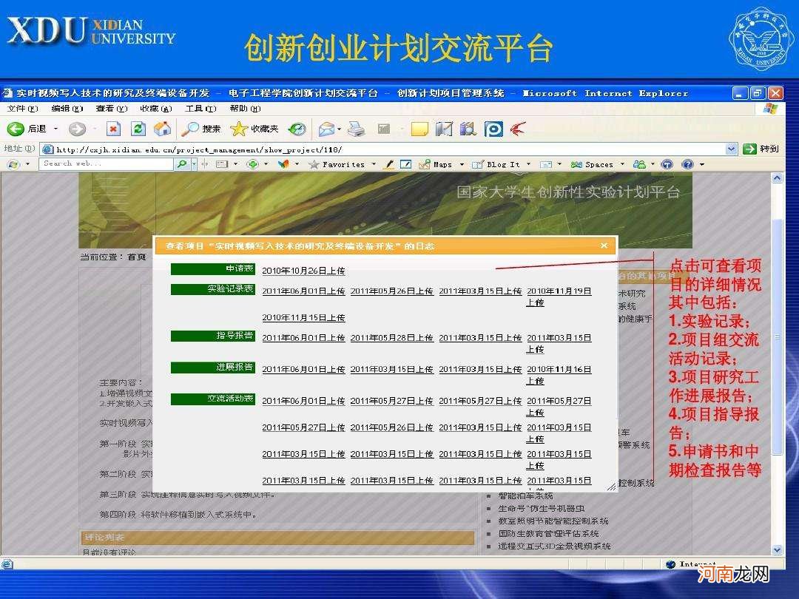Open the 2010年10月26日上传 application form link
Viewport: 799px width, 599px height.
coord(303,270)
